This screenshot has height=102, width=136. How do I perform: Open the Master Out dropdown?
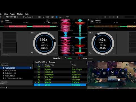58,58
